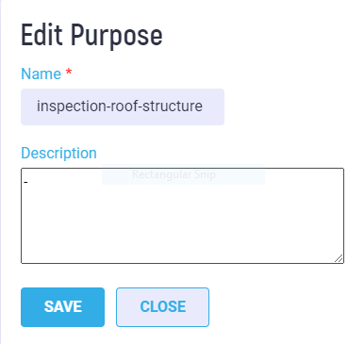Place cursor after dash in Description
The image size is (348, 344).
[28, 182]
